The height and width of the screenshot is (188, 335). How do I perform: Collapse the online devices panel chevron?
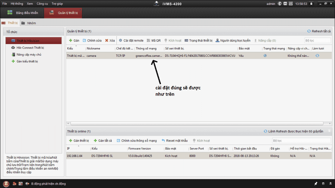pos(329,131)
